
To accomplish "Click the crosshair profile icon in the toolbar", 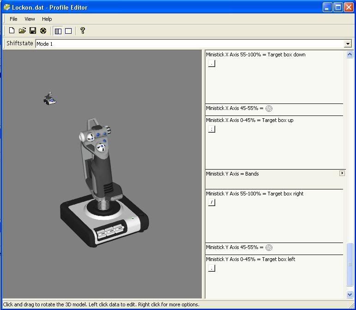I will [43, 31].
